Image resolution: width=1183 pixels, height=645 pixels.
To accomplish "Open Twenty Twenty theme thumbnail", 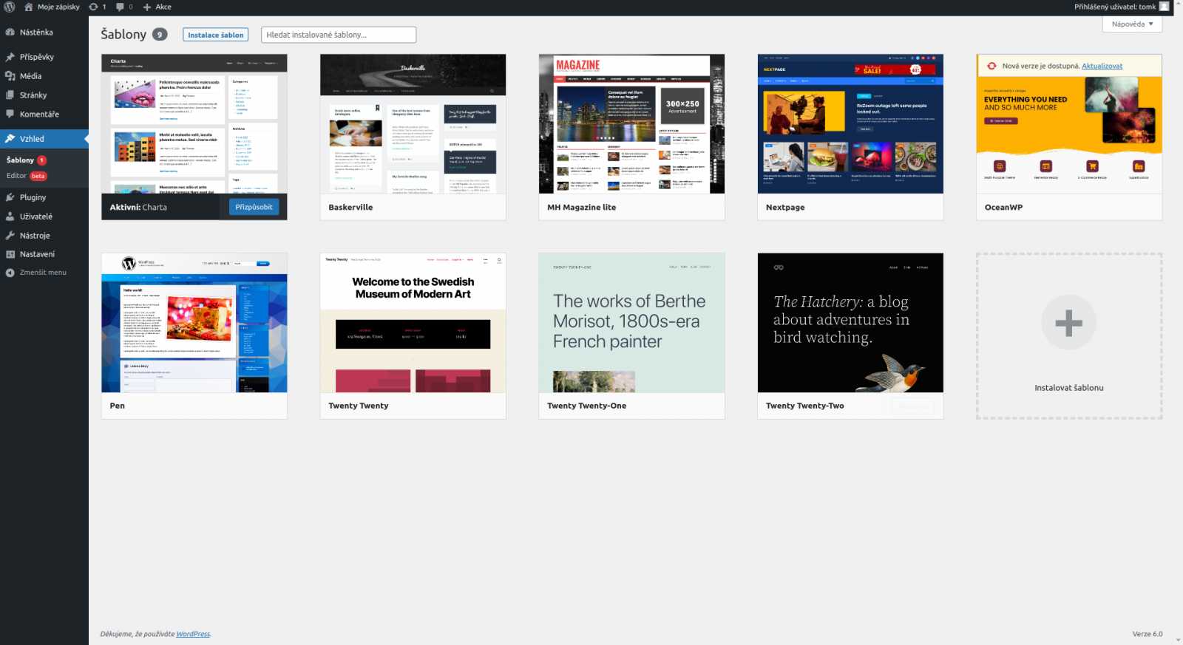I will click(413, 323).
